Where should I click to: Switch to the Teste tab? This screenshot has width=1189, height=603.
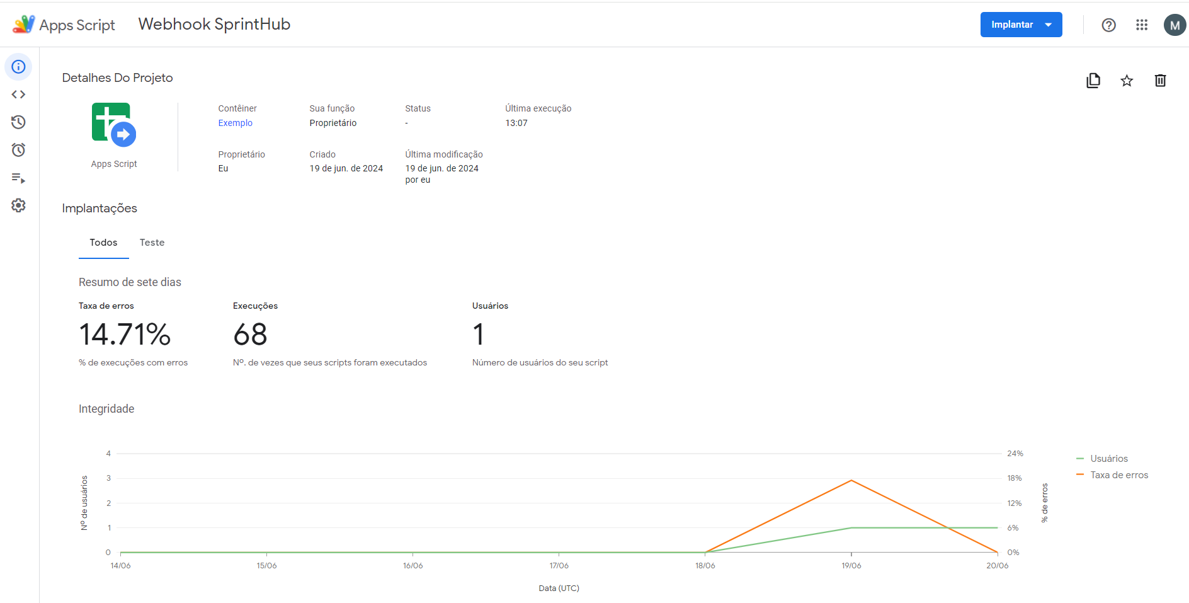pyautogui.click(x=152, y=243)
